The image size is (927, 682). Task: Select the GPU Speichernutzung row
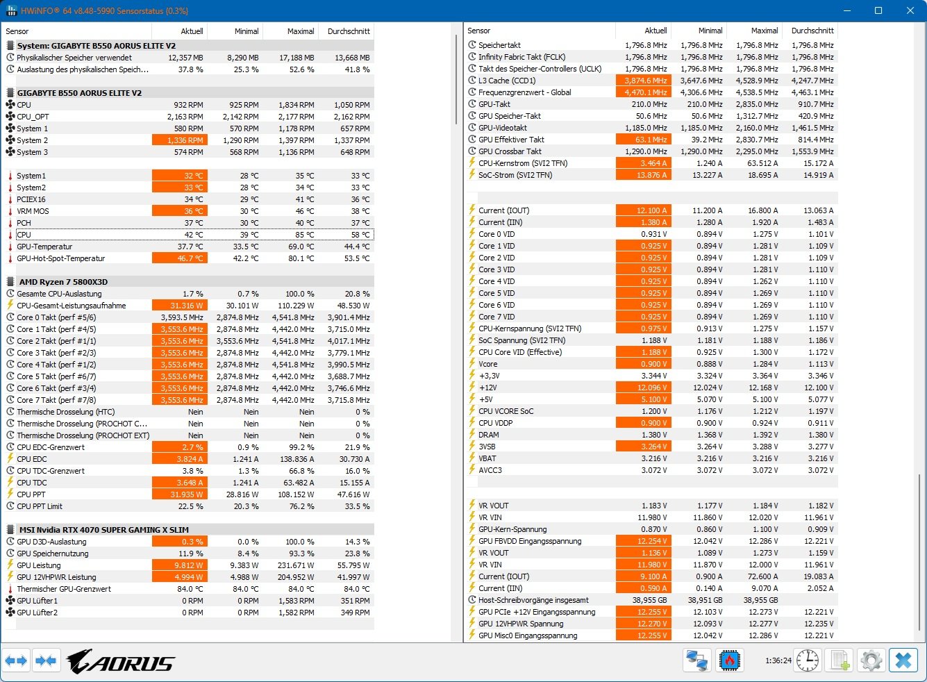(189, 554)
